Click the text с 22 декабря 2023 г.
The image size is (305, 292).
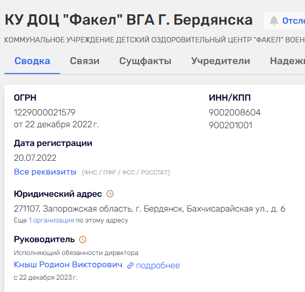pyautogui.click(x=45, y=277)
